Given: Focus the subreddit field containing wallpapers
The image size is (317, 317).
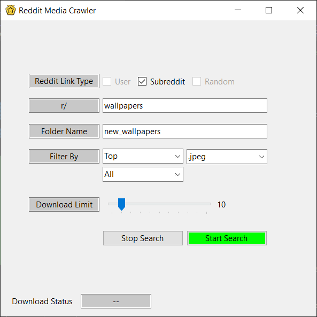Looking at the screenshot, I should pyautogui.click(x=185, y=106).
